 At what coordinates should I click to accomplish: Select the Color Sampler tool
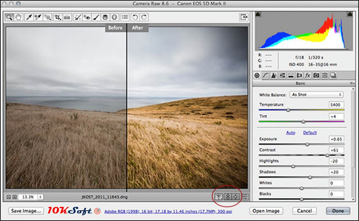(38, 17)
